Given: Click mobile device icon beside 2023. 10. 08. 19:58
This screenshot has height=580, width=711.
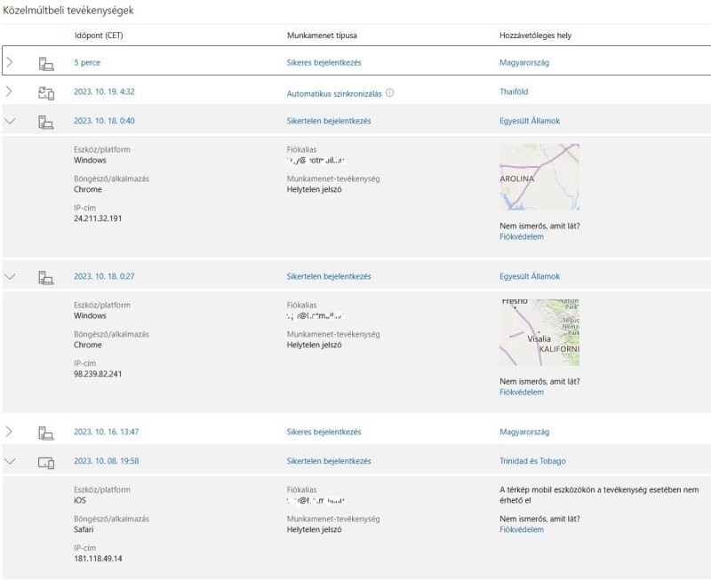Looking at the screenshot, I should tap(46, 462).
